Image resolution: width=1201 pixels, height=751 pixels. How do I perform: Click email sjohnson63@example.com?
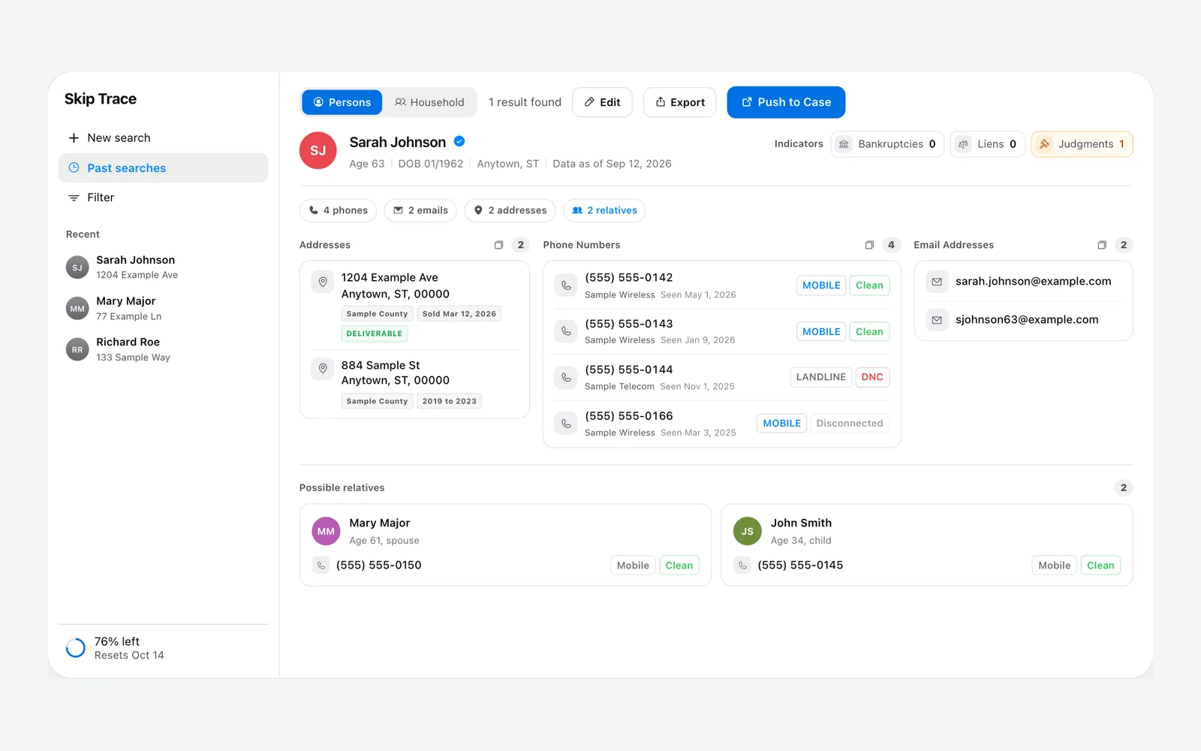(1027, 320)
